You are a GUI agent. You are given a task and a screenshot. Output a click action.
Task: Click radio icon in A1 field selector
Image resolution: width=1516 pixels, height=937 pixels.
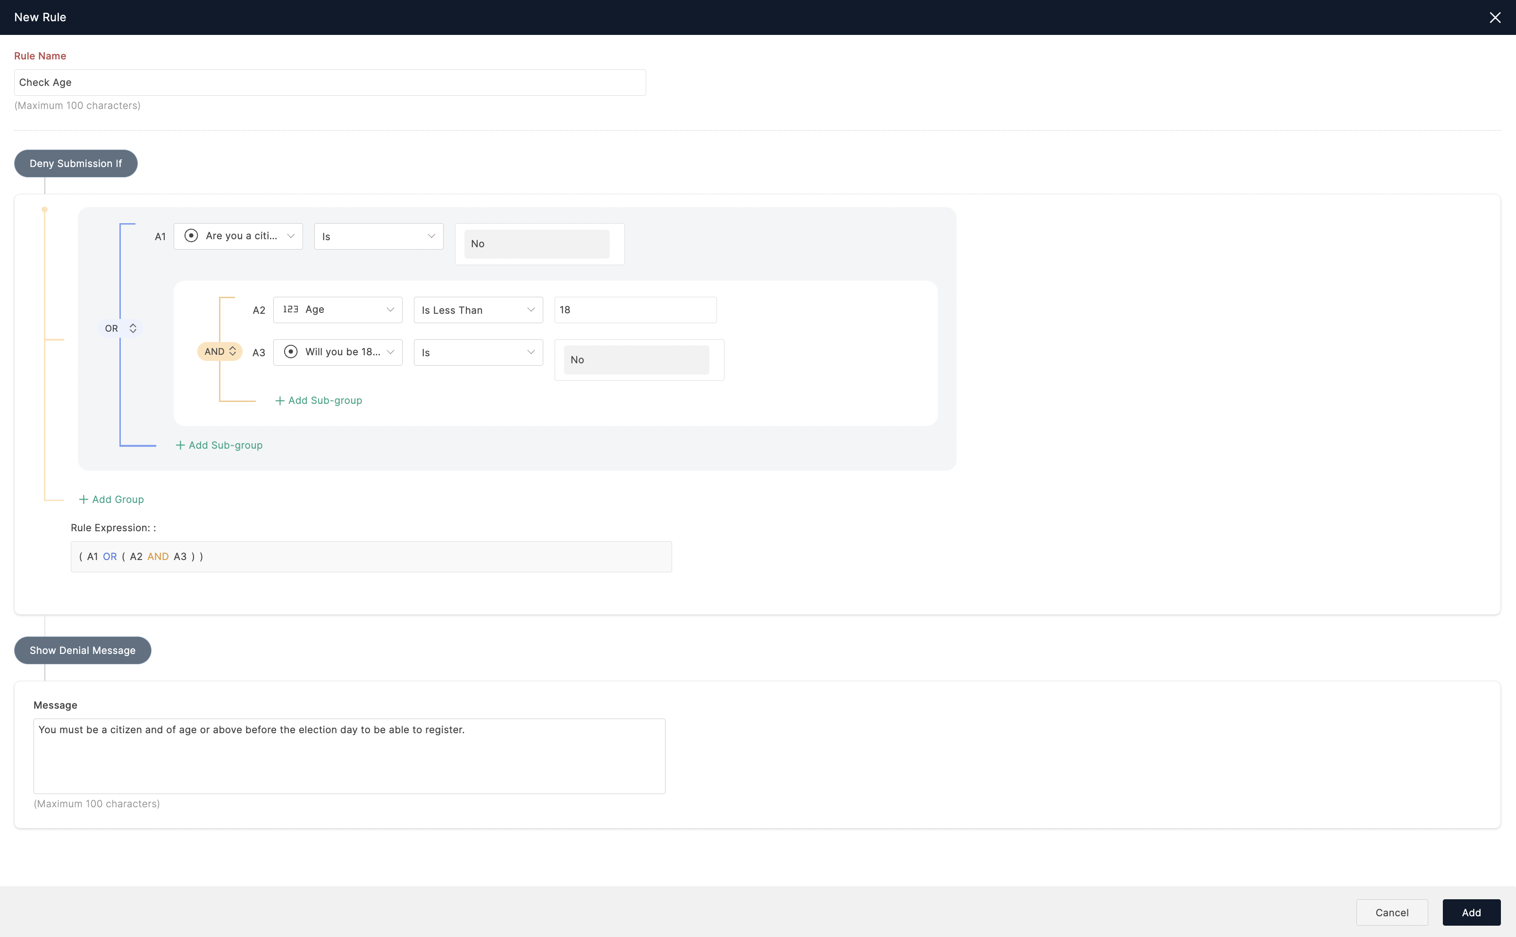(x=191, y=235)
